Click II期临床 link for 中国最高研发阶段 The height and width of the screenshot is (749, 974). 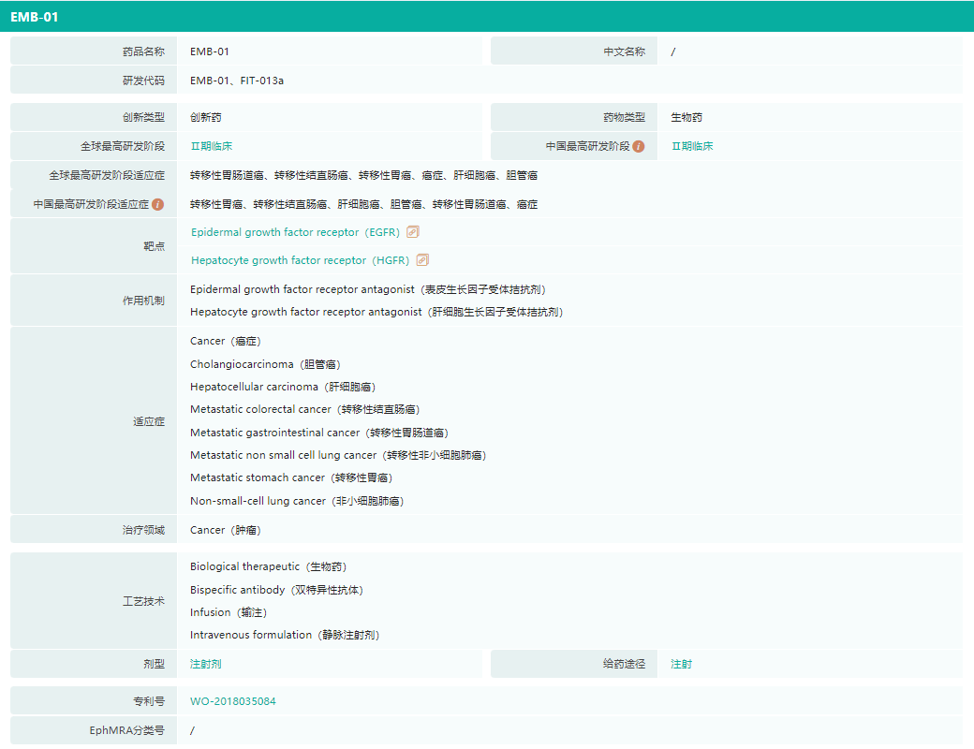(692, 146)
